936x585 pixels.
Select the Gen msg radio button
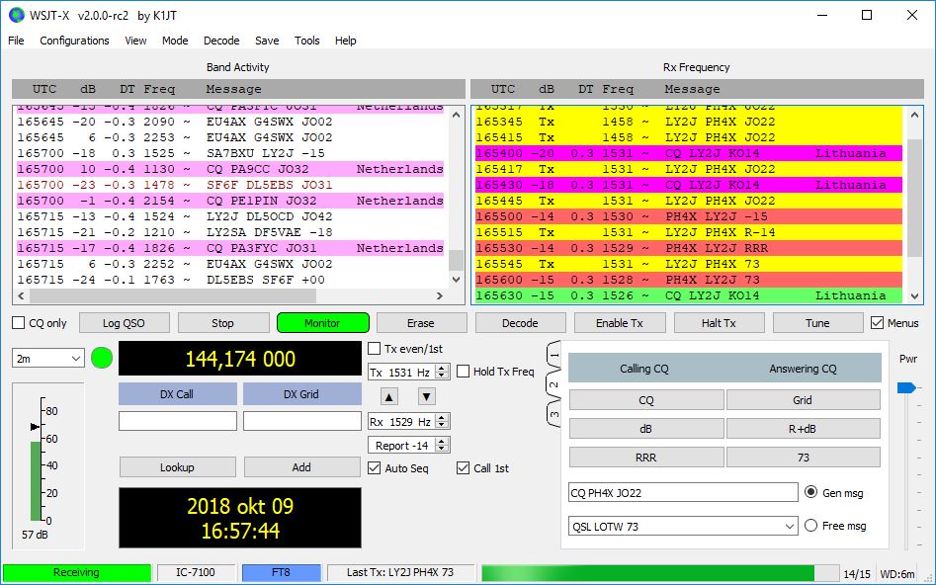coord(810,492)
